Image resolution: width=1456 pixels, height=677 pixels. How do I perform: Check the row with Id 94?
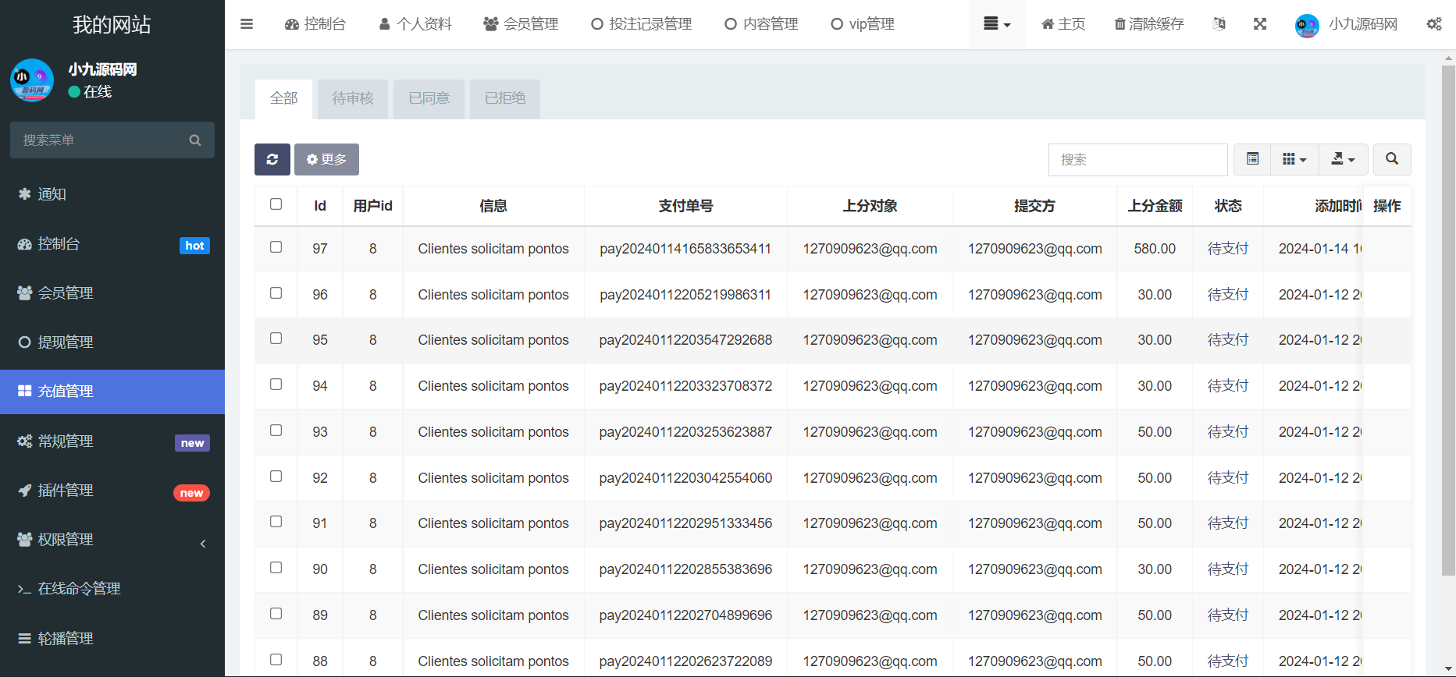pyautogui.click(x=276, y=385)
